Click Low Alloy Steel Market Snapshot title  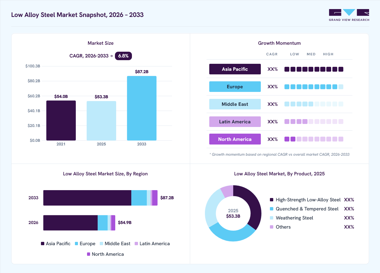(77, 15)
